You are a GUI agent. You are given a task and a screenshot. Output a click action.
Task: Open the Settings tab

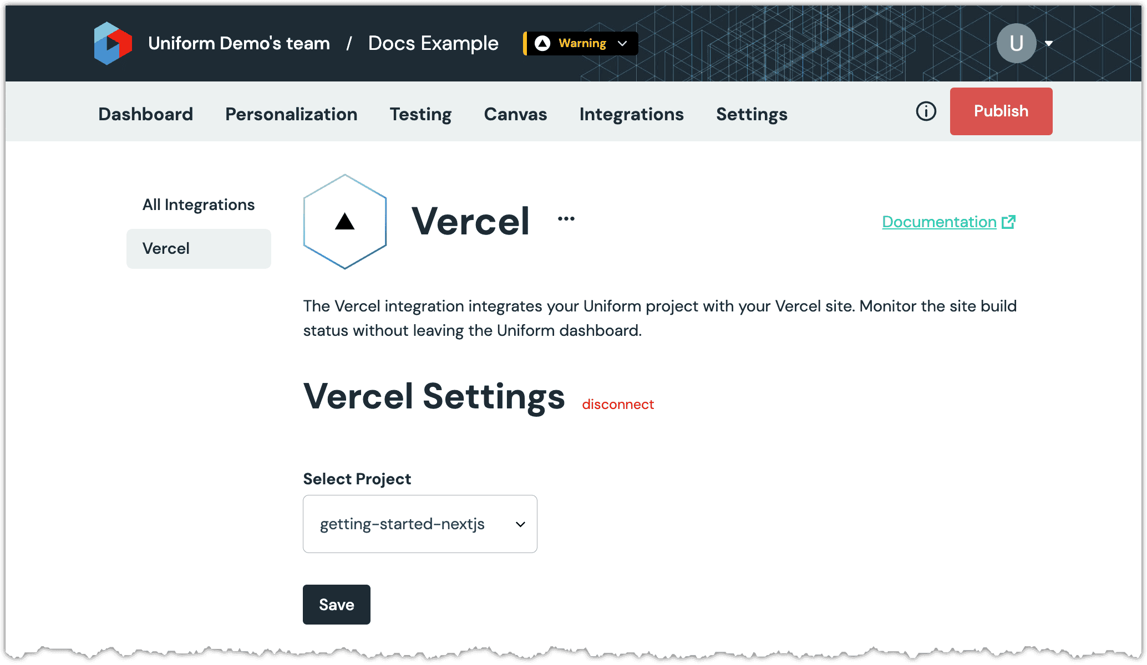(x=752, y=114)
